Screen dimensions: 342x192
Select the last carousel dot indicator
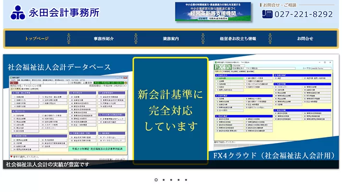click(x=186, y=180)
